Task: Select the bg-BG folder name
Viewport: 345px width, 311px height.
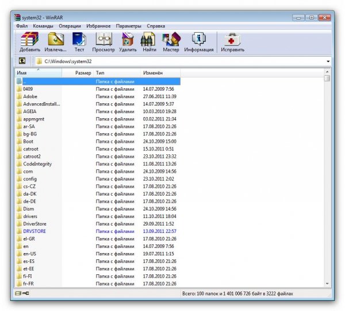Action: pos(30,134)
